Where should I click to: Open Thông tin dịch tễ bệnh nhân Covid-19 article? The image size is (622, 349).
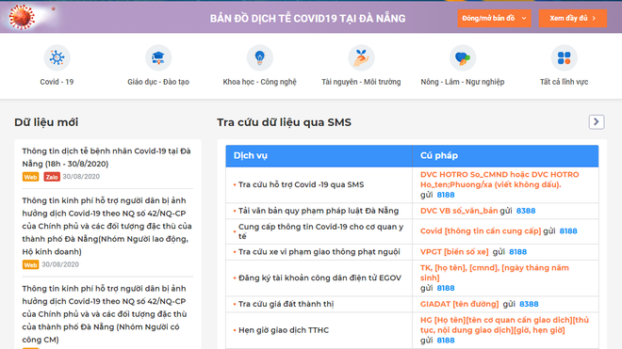[106, 157]
